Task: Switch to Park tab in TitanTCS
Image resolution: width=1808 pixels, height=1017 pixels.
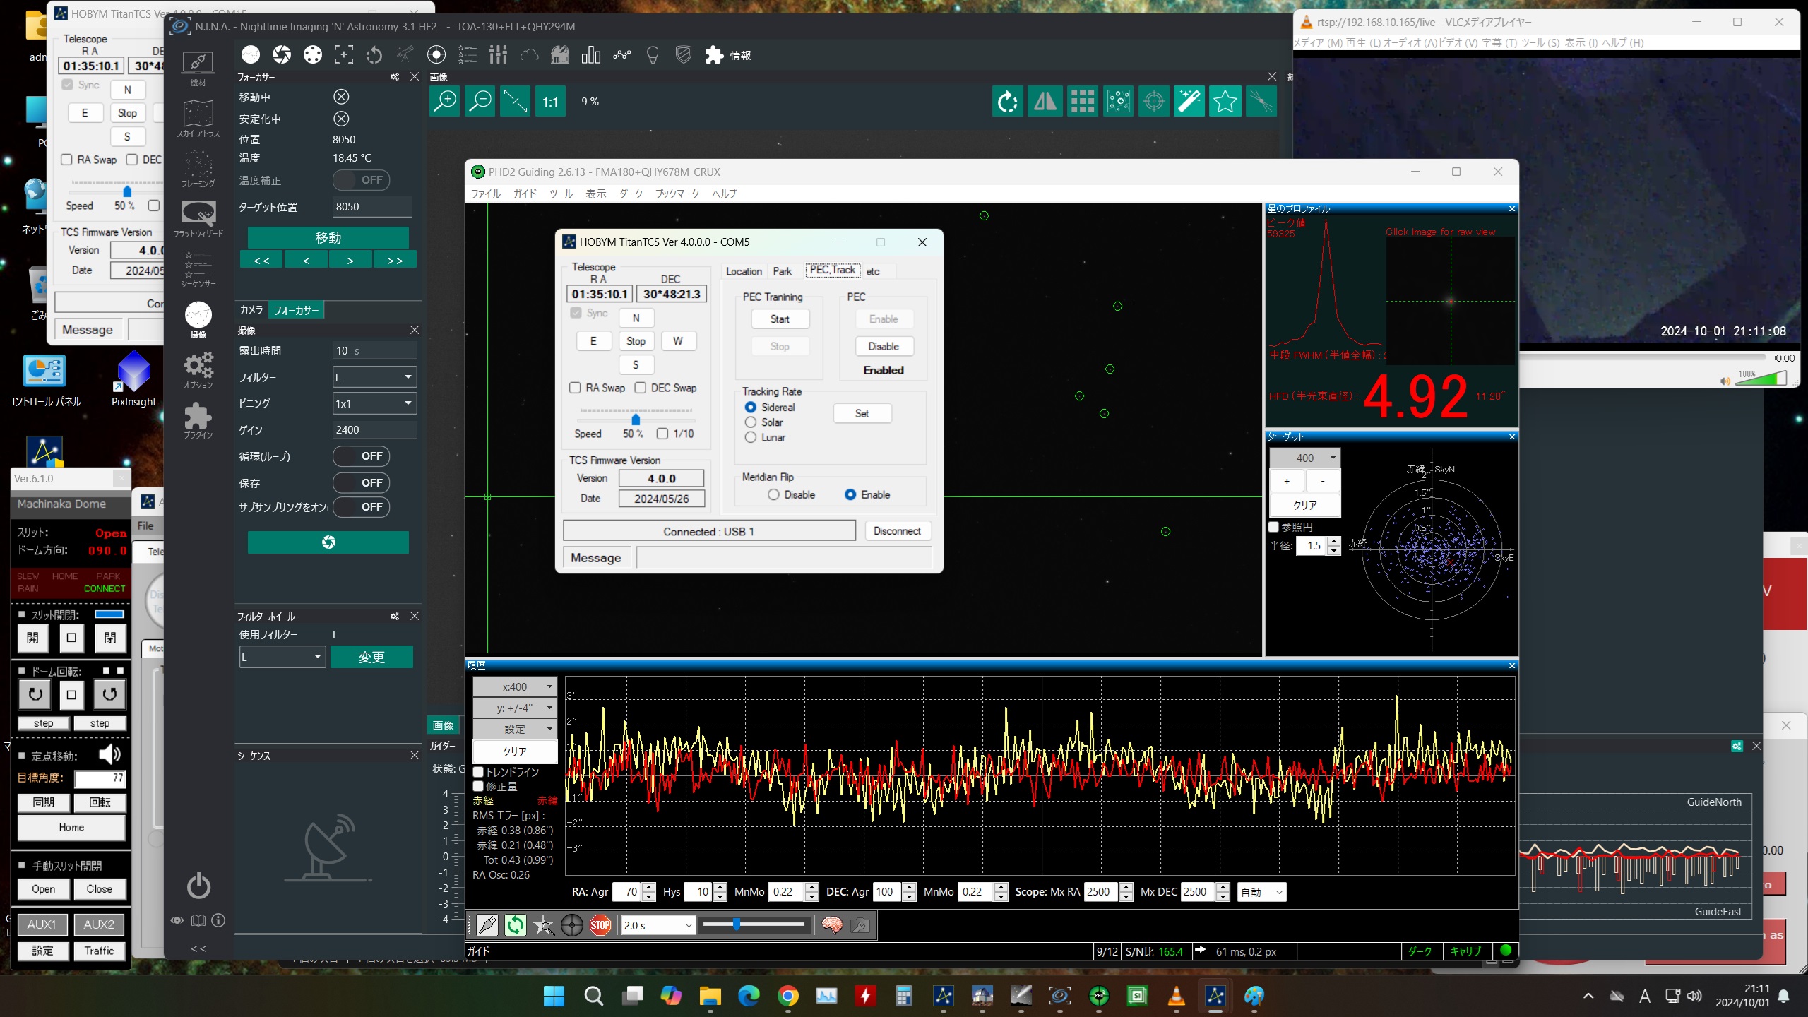Action: (782, 271)
